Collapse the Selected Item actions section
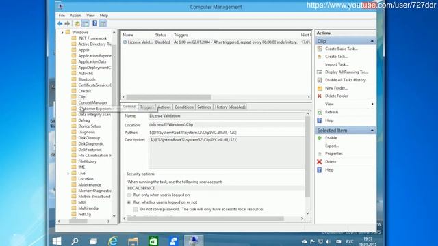438x246 pixels. (372, 131)
